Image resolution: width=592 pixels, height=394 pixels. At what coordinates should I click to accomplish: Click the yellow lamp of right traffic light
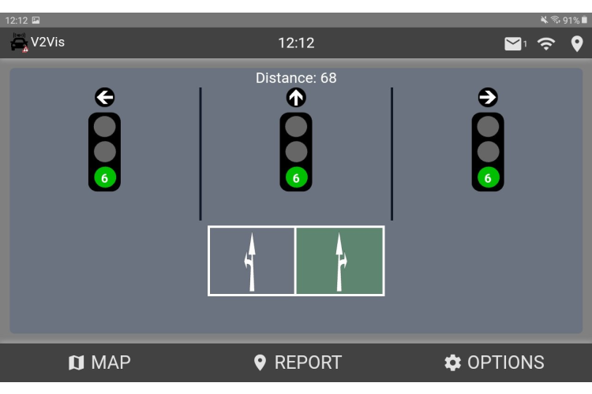pos(488,152)
